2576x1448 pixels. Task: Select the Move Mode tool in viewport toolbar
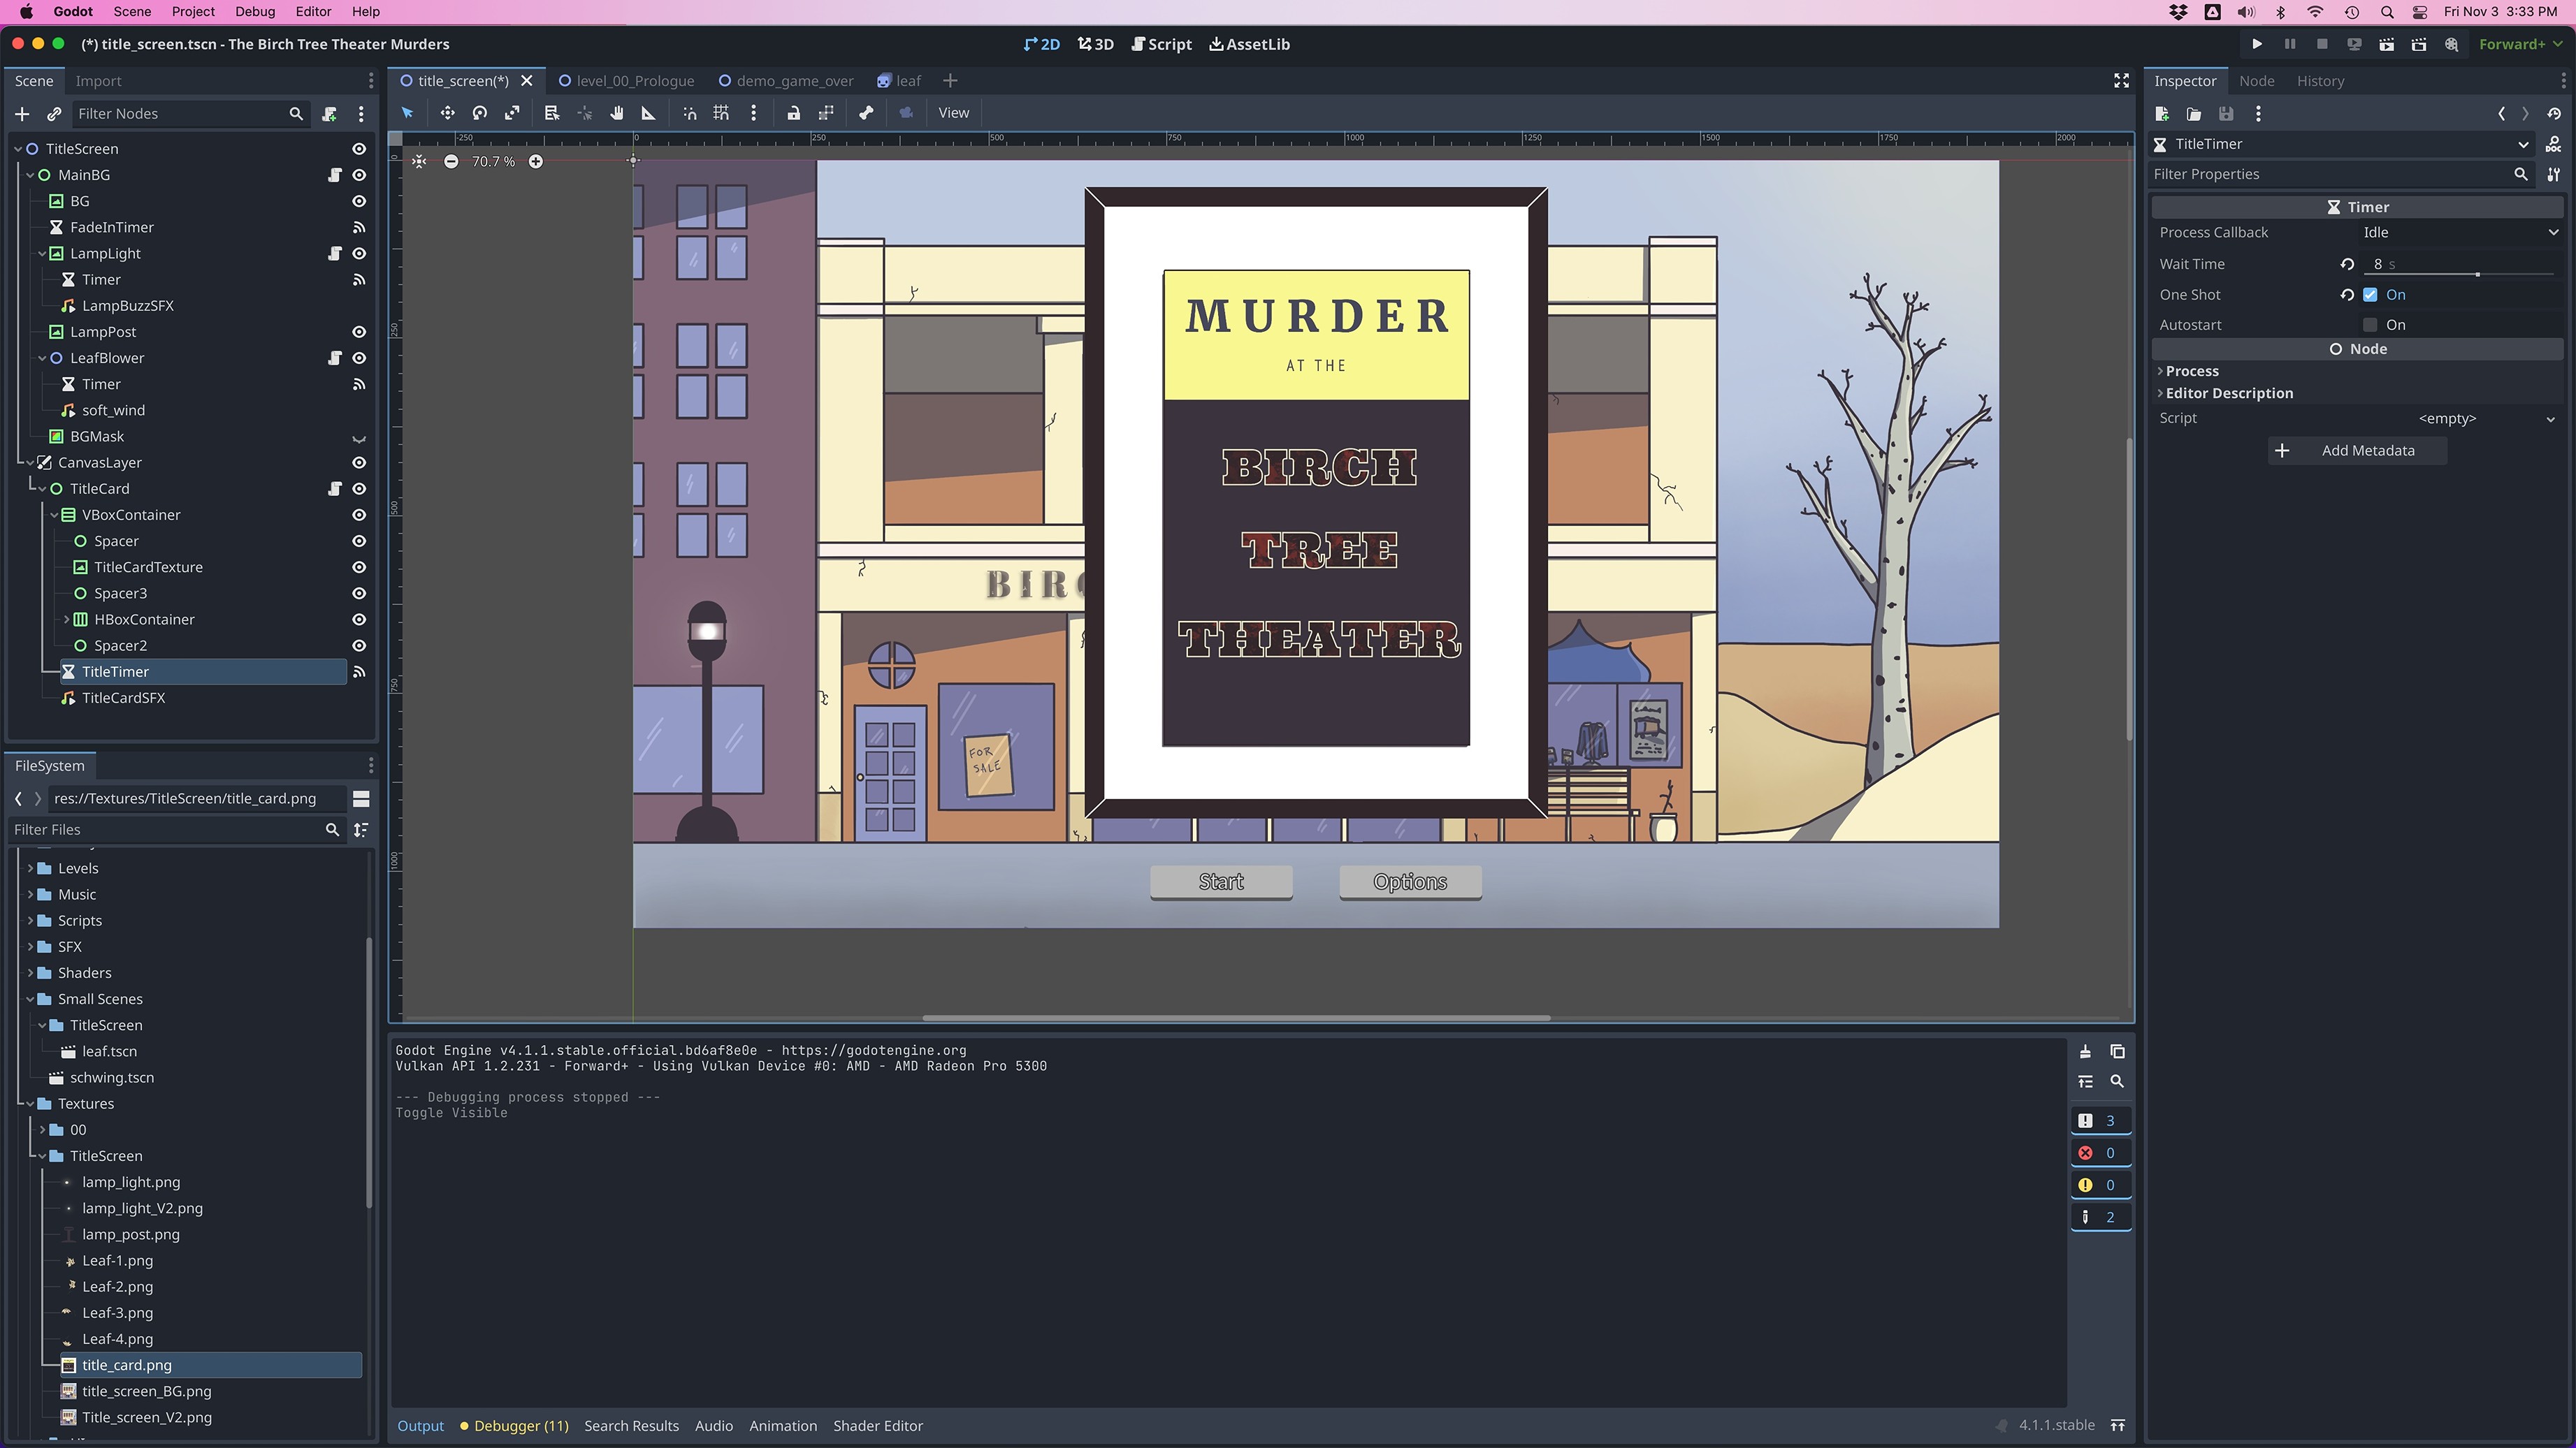pos(447,113)
